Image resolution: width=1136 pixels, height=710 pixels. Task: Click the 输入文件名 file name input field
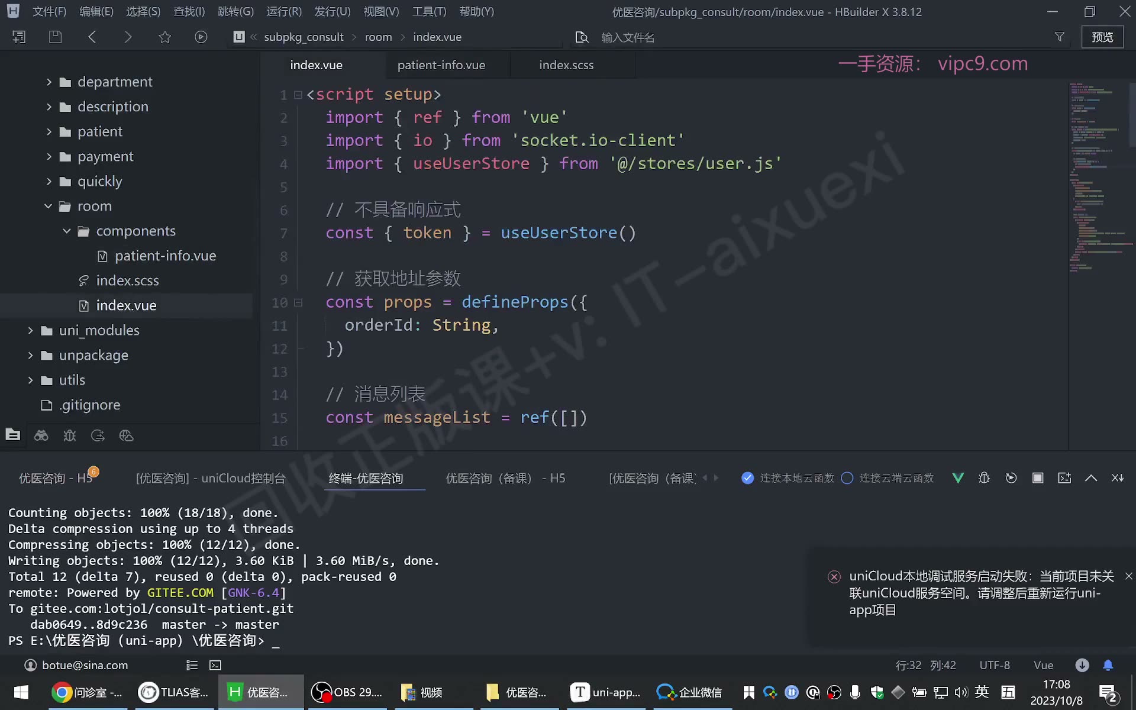822,37
